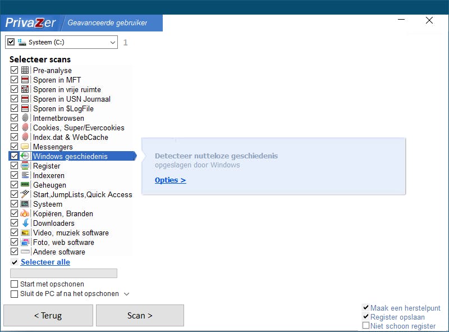Click the Internetbrowsen fingerprint icon
The image size is (449, 332).
pyautogui.click(x=25, y=118)
